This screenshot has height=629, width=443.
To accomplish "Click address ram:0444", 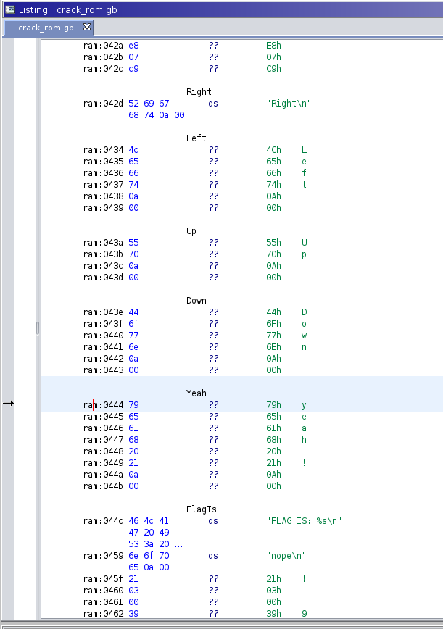I will 103,405.
